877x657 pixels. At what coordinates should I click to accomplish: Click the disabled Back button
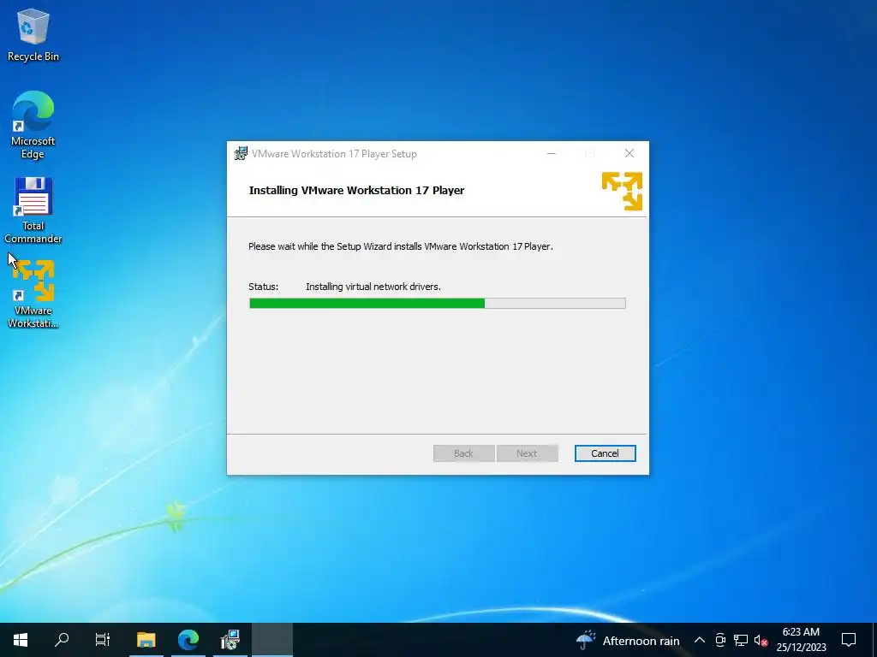(463, 453)
